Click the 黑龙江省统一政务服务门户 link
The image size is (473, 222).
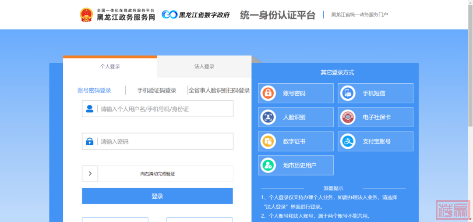coord(359,15)
